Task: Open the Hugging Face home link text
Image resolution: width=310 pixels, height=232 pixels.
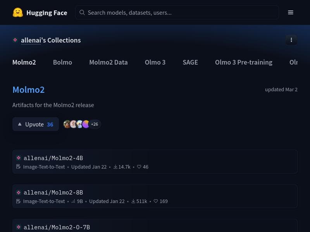Action: pos(46,13)
